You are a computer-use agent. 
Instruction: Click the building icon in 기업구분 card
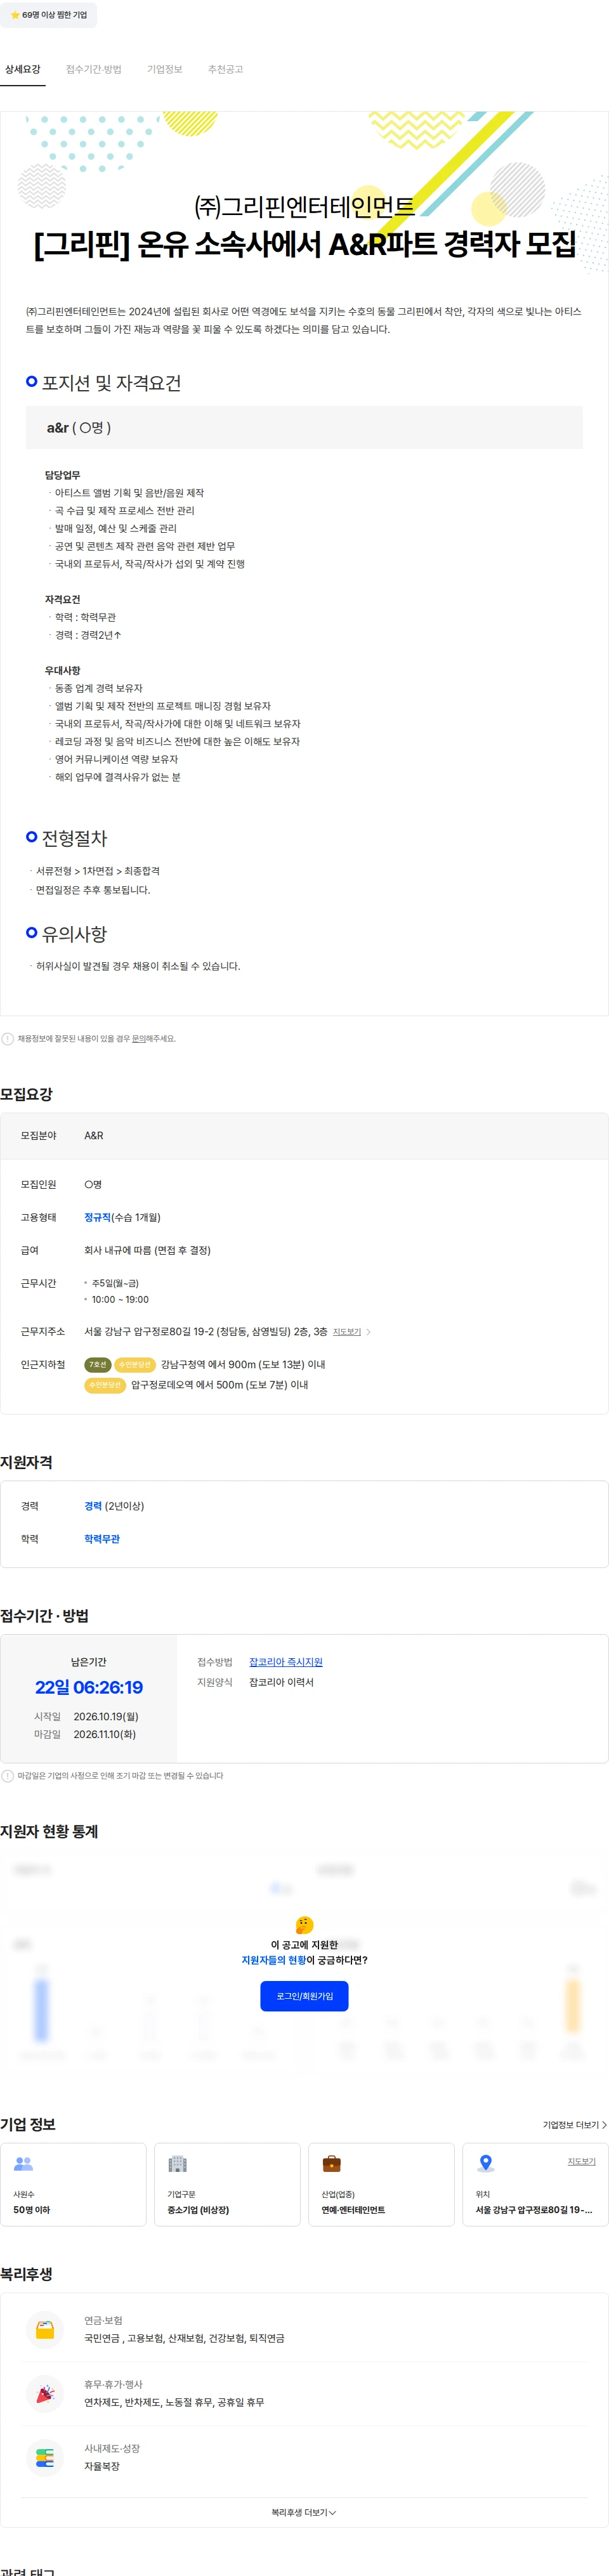(x=177, y=2164)
